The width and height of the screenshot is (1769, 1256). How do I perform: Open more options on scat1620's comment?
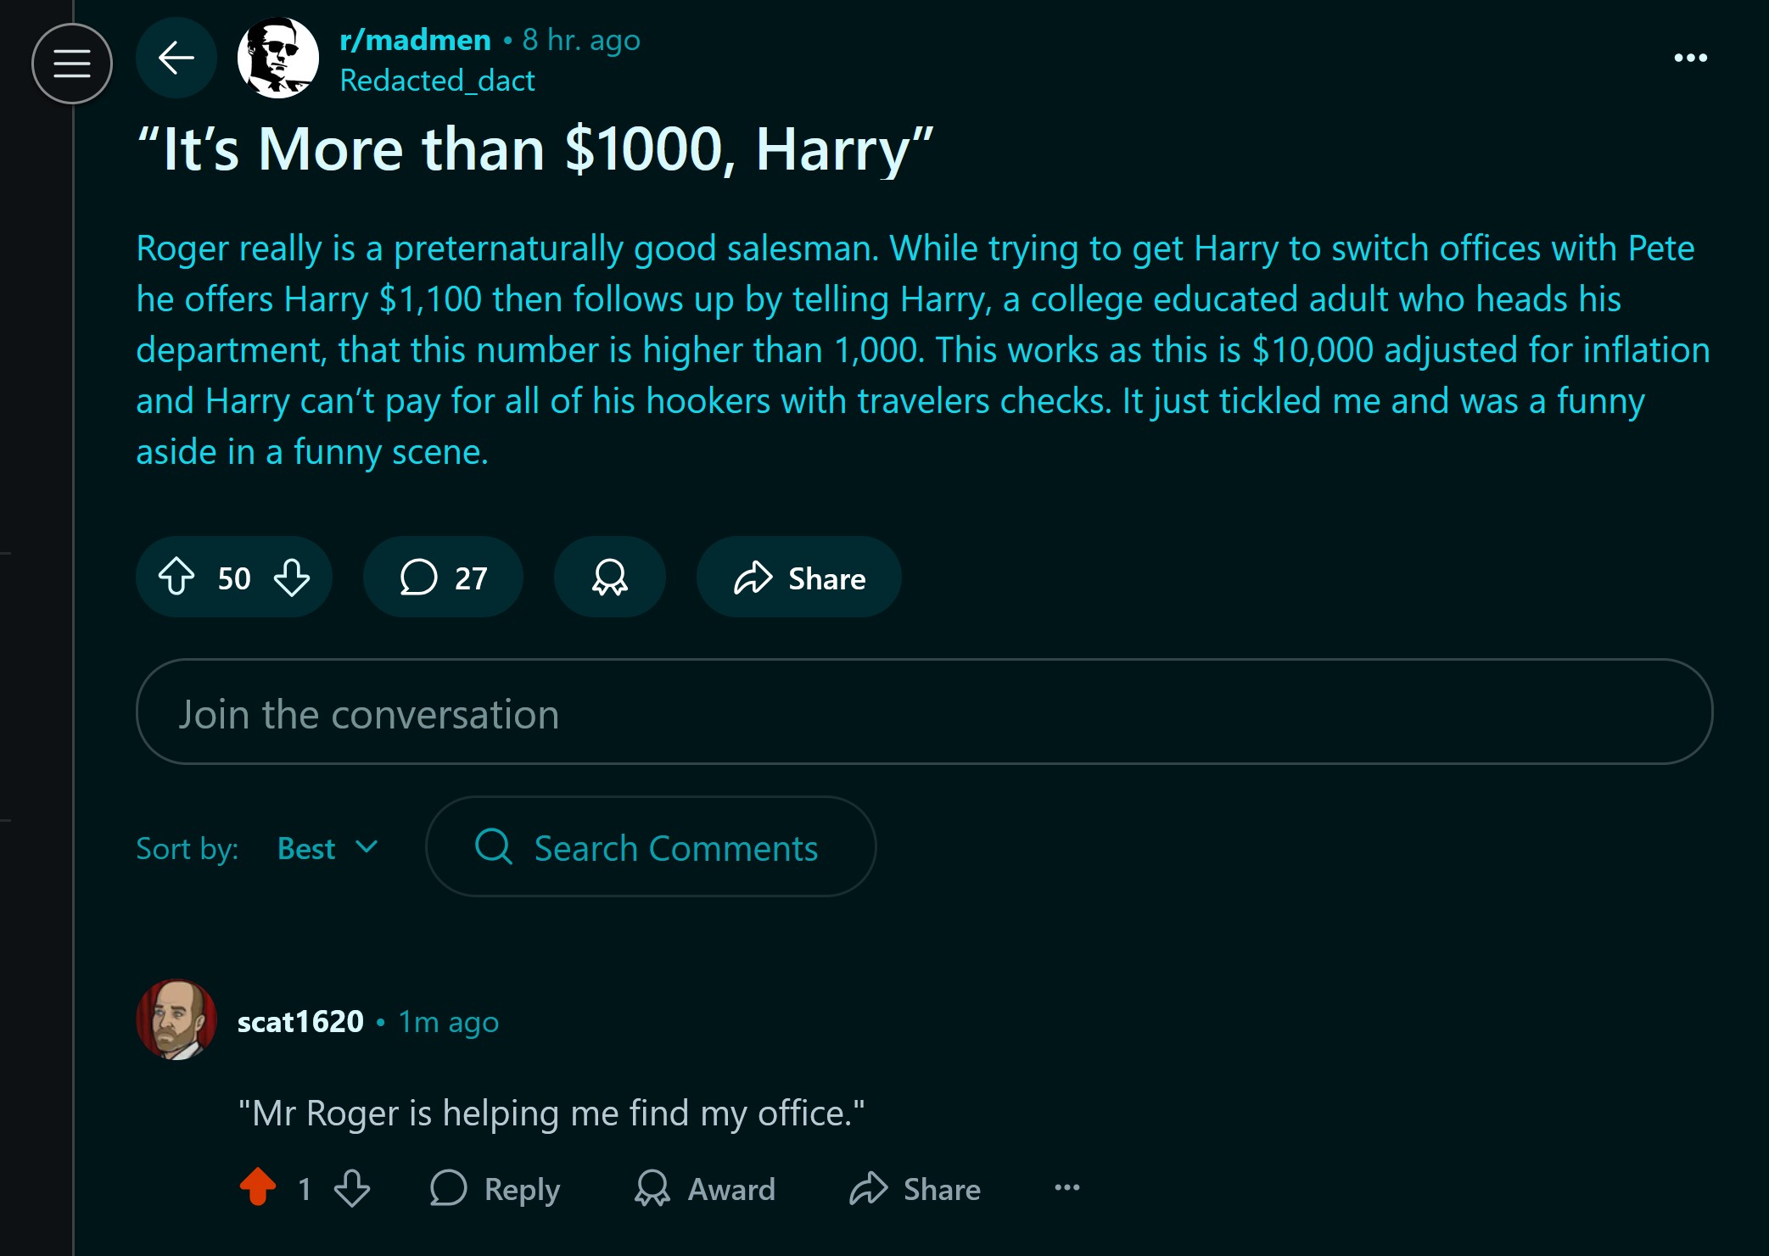point(1066,1188)
